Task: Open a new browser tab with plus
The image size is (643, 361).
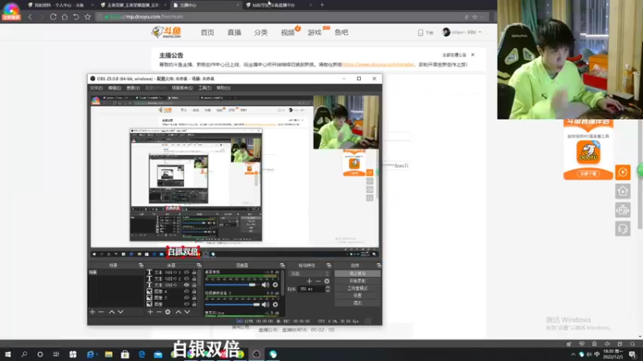Action: coord(322,5)
